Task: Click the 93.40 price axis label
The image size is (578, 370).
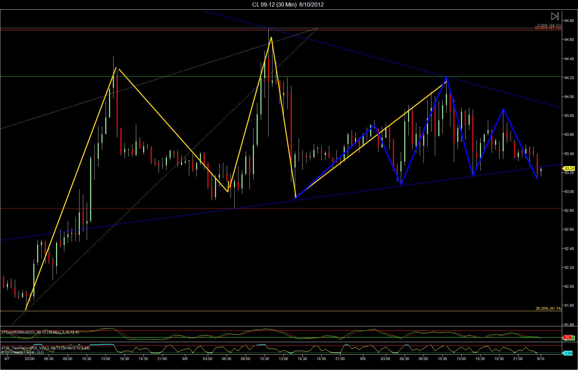Action: 569,154
